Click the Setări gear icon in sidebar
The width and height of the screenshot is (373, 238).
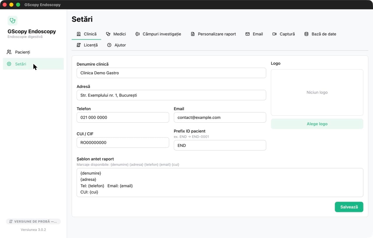coord(9,64)
